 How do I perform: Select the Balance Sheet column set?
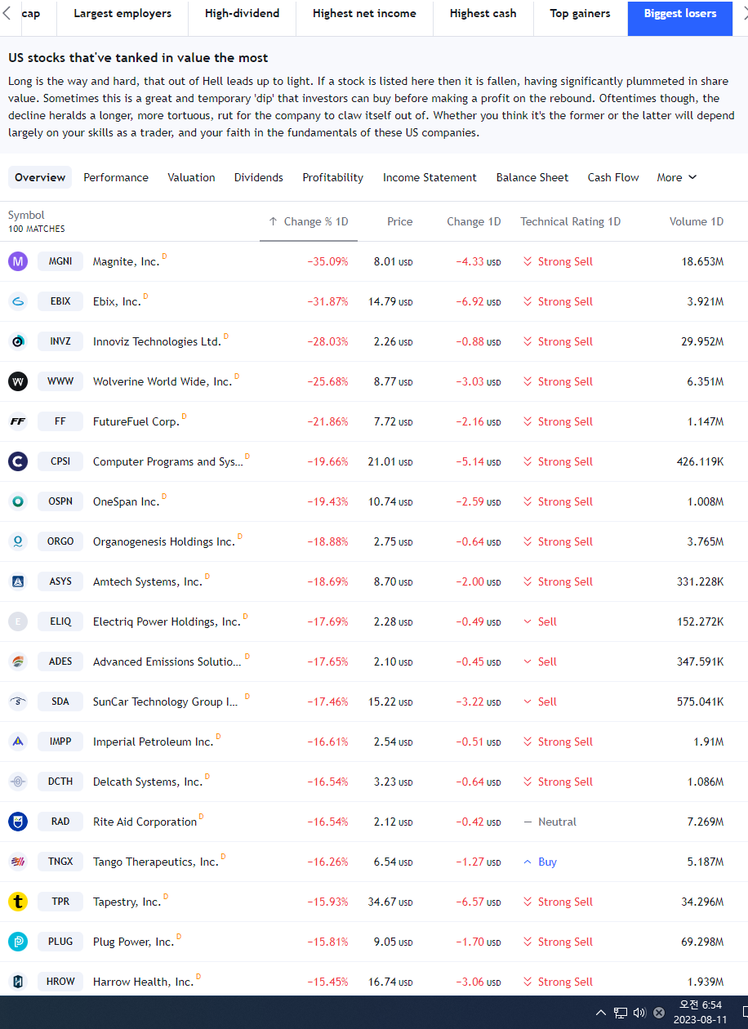(x=532, y=177)
